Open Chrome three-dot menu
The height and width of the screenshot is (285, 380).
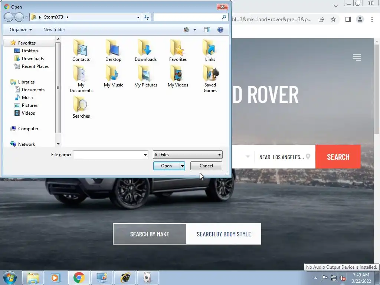pos(372,19)
